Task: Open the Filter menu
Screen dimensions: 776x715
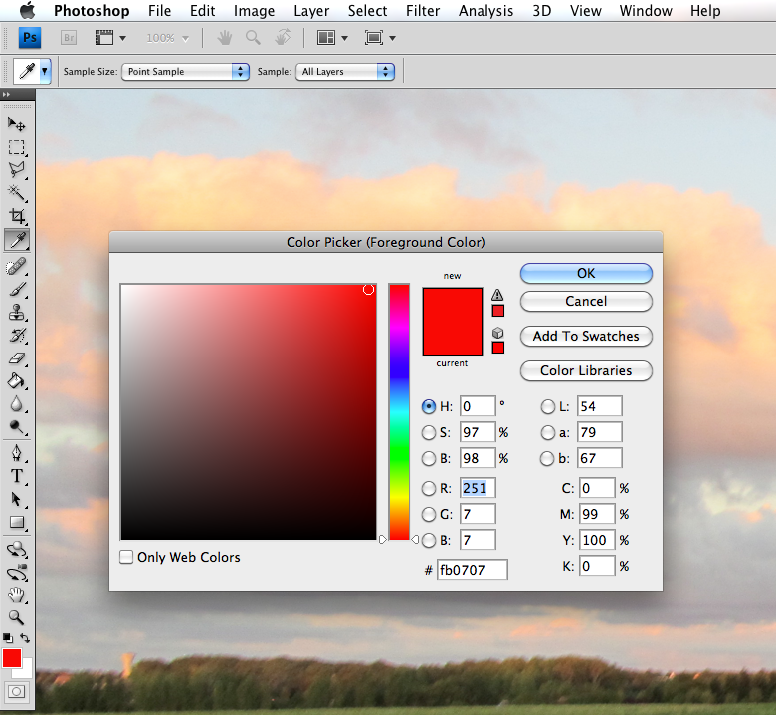Action: 423,11
